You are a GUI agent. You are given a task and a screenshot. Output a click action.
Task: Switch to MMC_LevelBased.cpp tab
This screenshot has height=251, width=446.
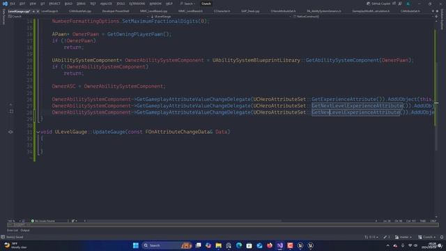(x=153, y=11)
